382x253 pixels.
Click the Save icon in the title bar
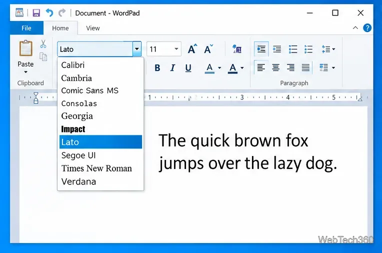coord(36,12)
